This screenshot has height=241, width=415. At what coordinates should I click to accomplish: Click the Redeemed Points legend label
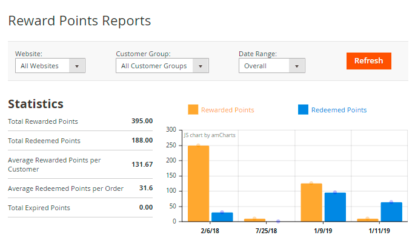coord(339,110)
